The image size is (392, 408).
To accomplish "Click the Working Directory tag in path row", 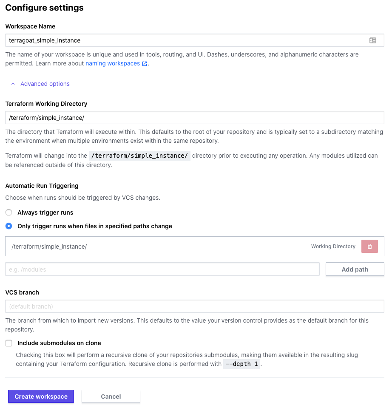I will pos(333,246).
